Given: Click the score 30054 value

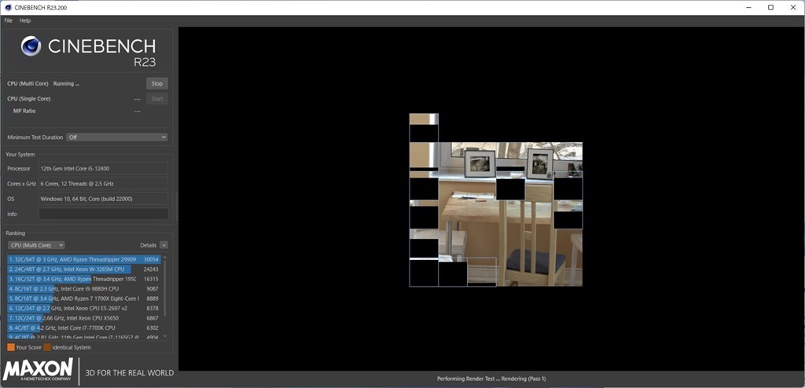Looking at the screenshot, I should tap(151, 260).
